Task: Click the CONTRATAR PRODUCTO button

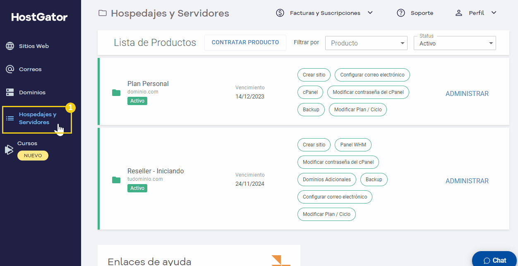Action: [245, 42]
